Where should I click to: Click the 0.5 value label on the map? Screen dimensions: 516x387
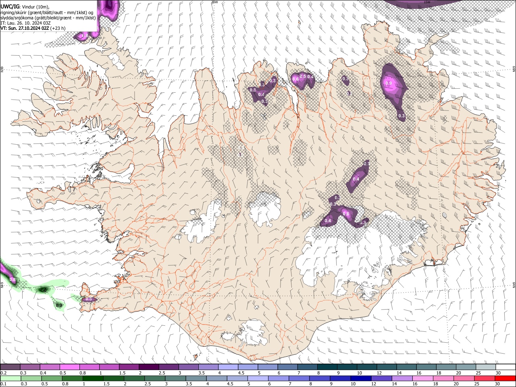pyautogui.click(x=303, y=76)
